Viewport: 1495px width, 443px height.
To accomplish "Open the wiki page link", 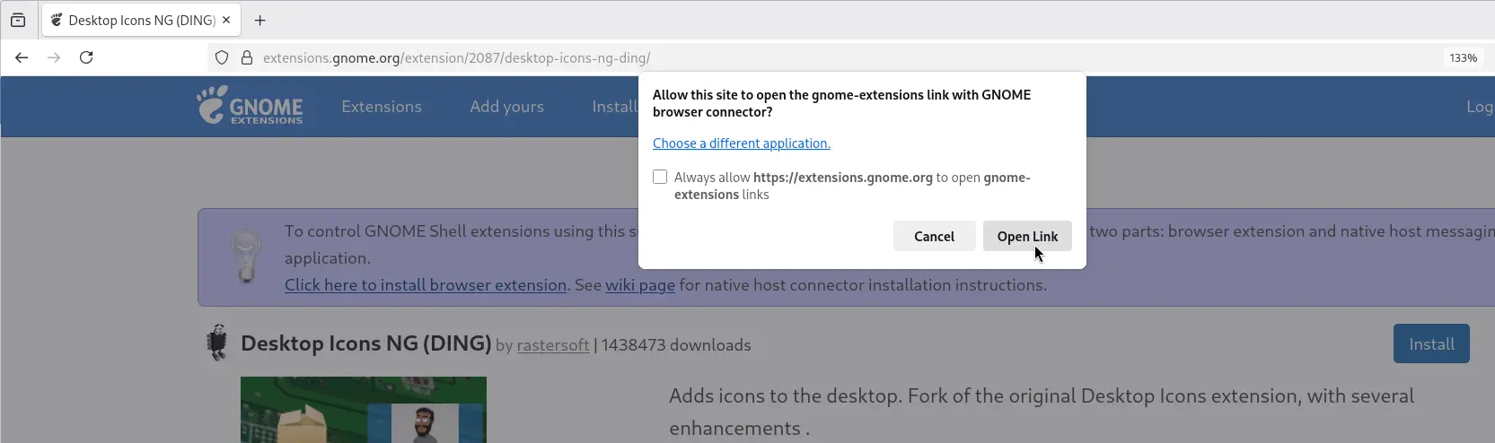I will coord(640,285).
